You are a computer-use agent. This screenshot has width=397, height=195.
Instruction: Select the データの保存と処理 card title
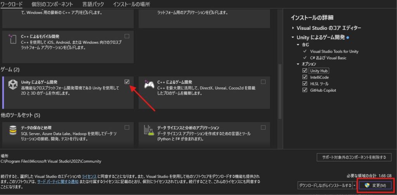click(36, 128)
